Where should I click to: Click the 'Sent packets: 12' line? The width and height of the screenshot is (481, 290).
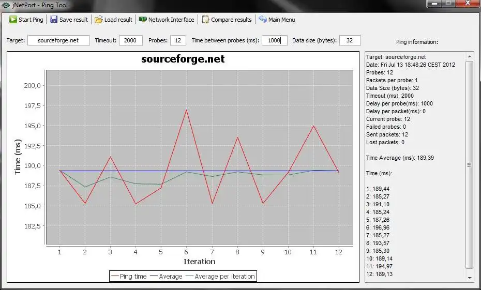[387, 134]
